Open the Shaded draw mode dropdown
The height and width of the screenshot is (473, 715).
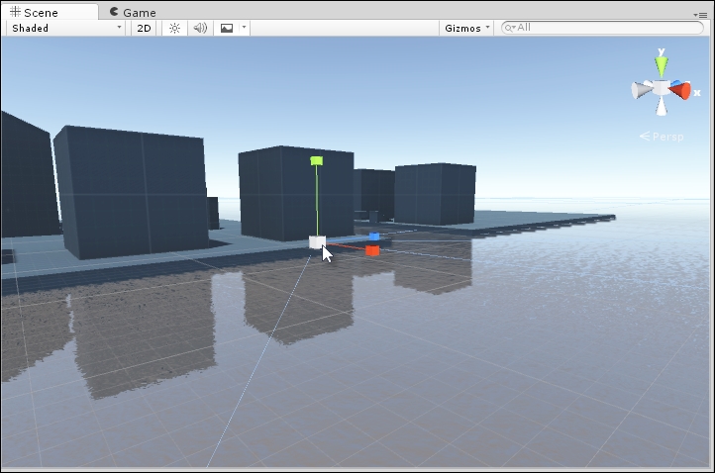click(66, 28)
